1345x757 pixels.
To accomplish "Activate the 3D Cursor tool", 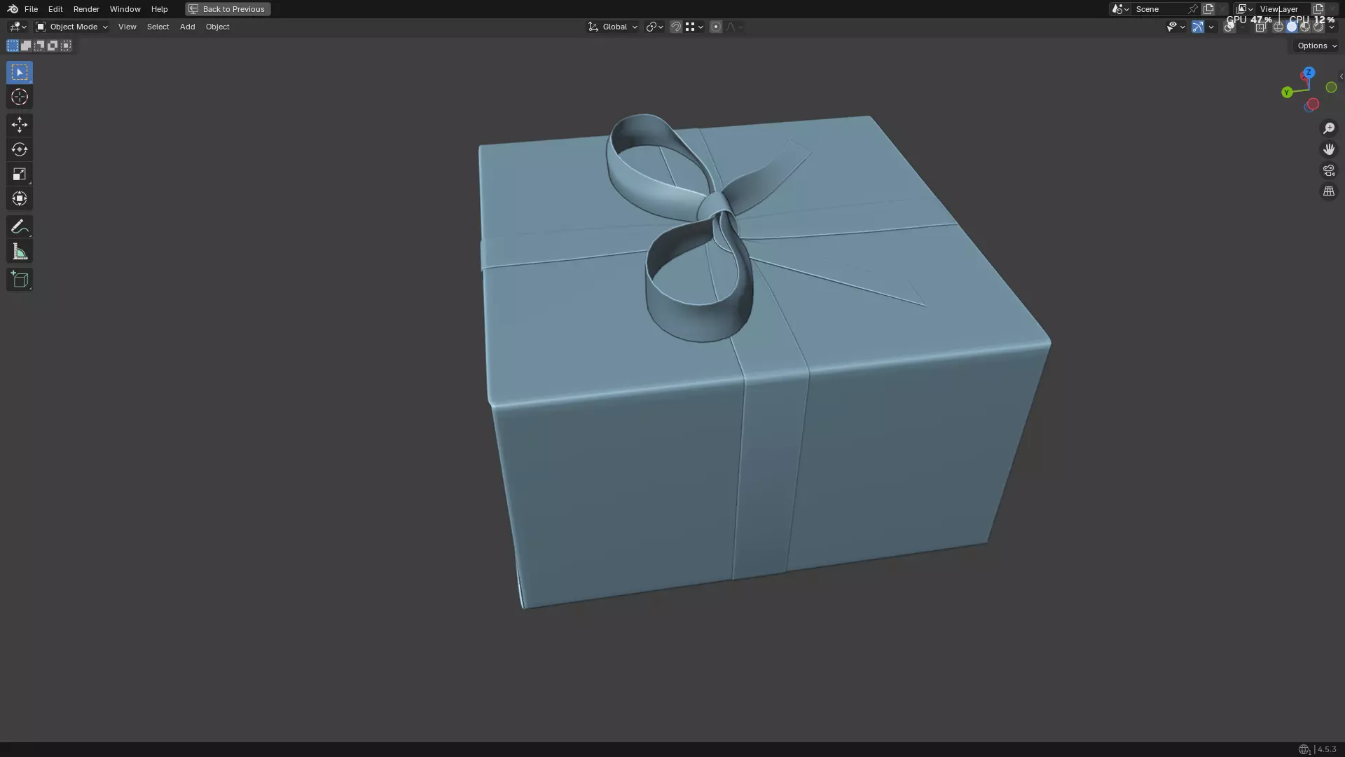I will click(x=19, y=97).
